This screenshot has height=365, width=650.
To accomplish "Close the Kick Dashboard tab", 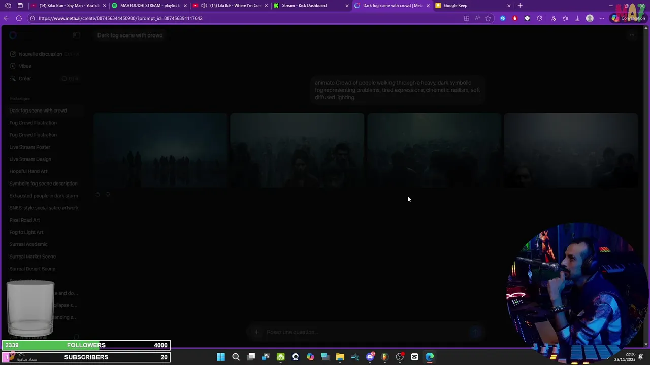I will [x=347, y=6].
